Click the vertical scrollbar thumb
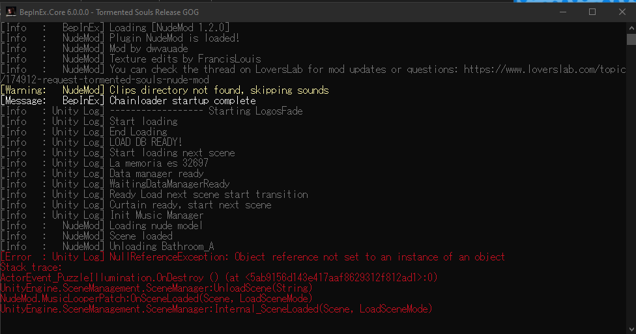The image size is (636, 334). tap(631, 39)
